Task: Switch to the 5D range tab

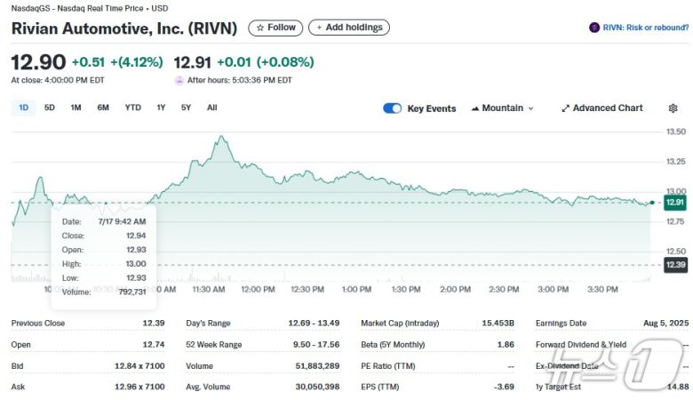Action: [50, 108]
